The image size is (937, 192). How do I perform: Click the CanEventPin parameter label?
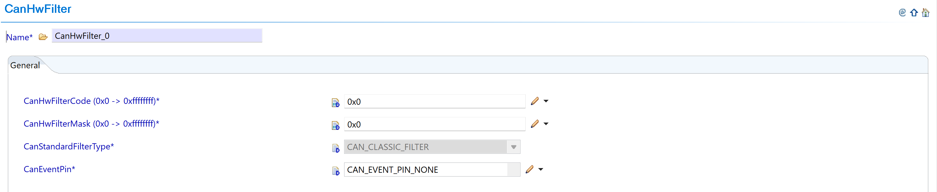coord(49,169)
